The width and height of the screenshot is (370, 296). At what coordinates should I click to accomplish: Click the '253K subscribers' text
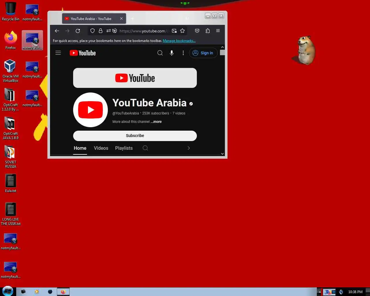click(x=156, y=113)
